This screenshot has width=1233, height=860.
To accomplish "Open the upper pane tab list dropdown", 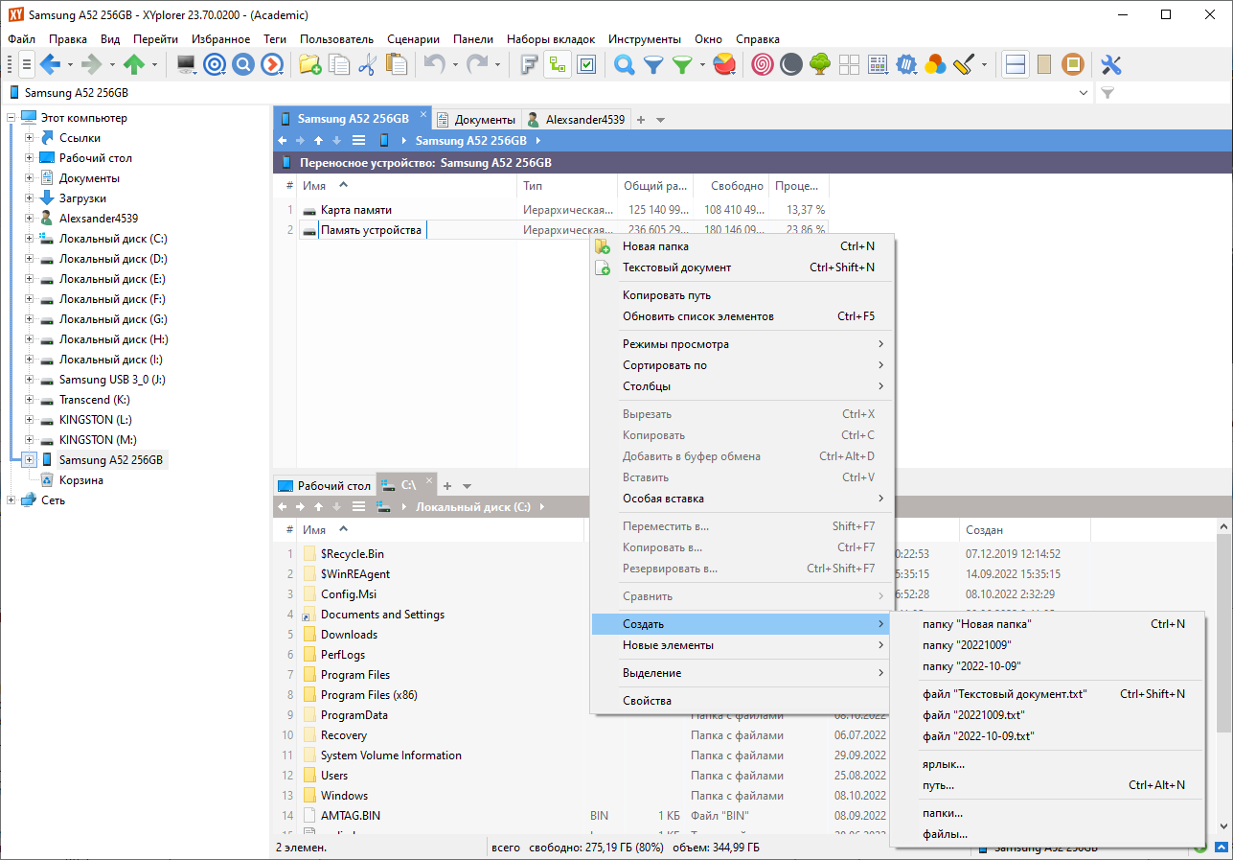I will point(660,120).
